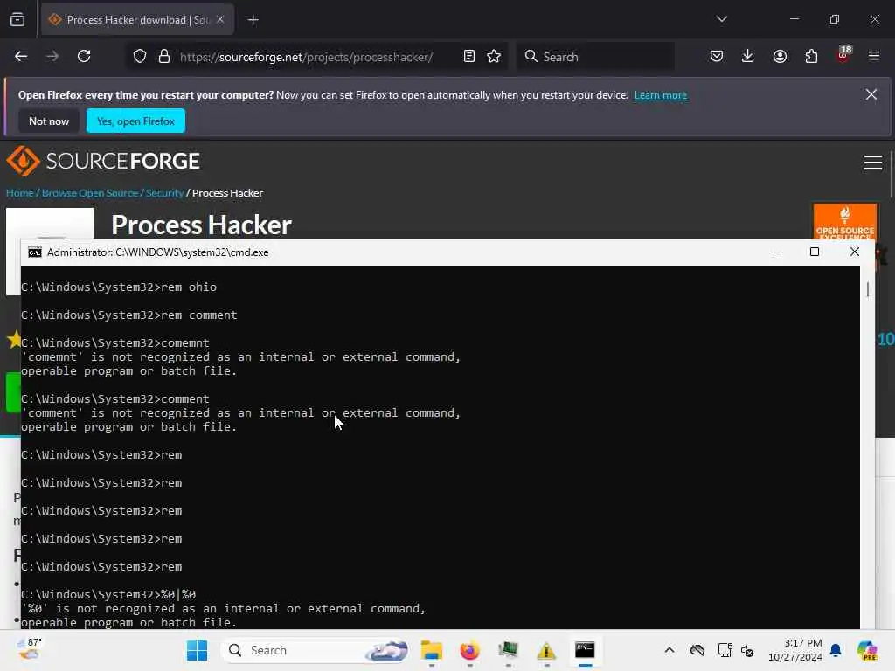Open Firefox application menu

874,57
